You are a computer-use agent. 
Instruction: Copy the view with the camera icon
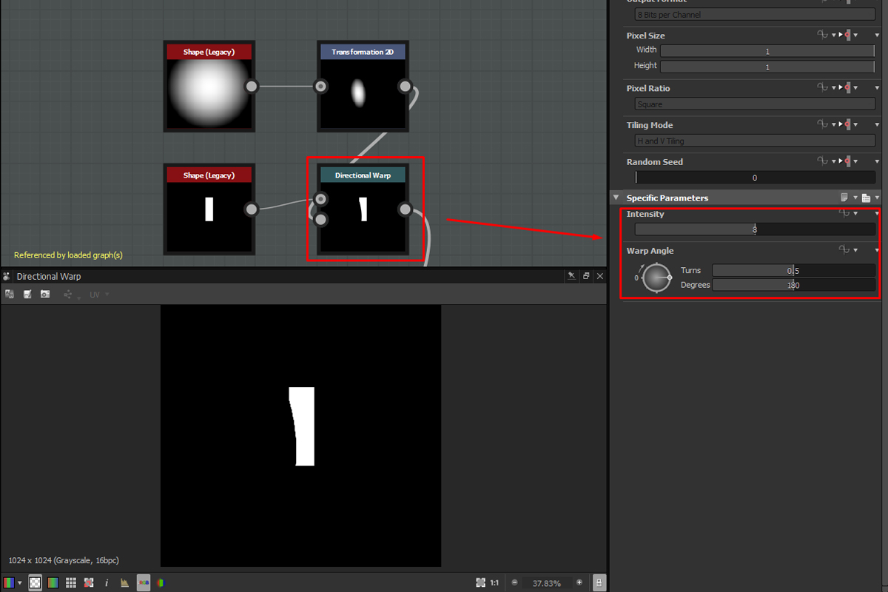pyautogui.click(x=45, y=294)
